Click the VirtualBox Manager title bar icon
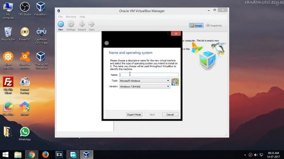This screenshot has width=284, height=159. [59, 11]
